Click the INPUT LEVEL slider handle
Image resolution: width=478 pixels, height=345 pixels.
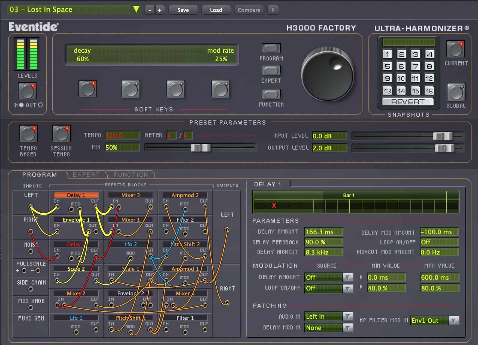tap(443, 136)
